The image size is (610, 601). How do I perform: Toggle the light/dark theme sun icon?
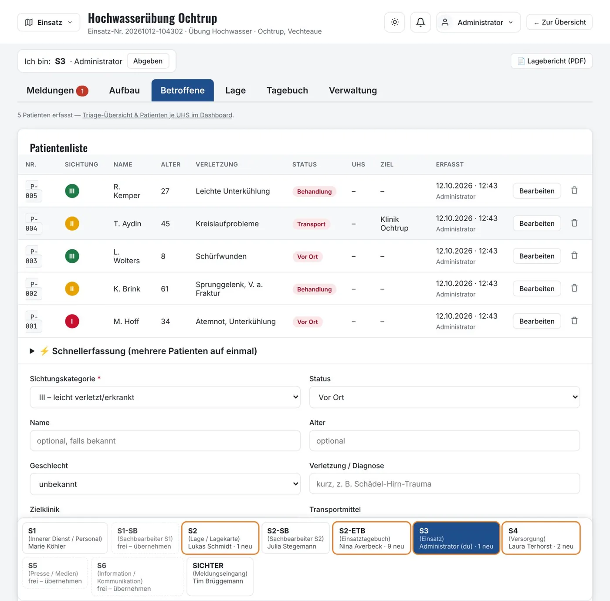395,22
